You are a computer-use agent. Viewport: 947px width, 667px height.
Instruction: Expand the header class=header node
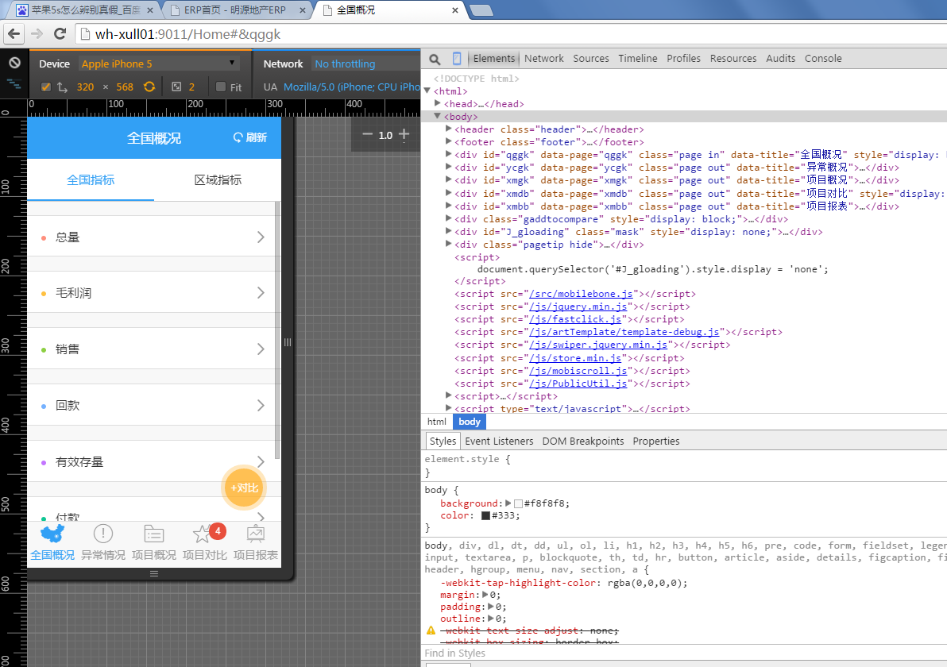pos(448,129)
